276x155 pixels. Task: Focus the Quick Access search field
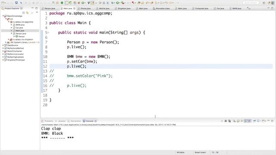click(x=251, y=3)
